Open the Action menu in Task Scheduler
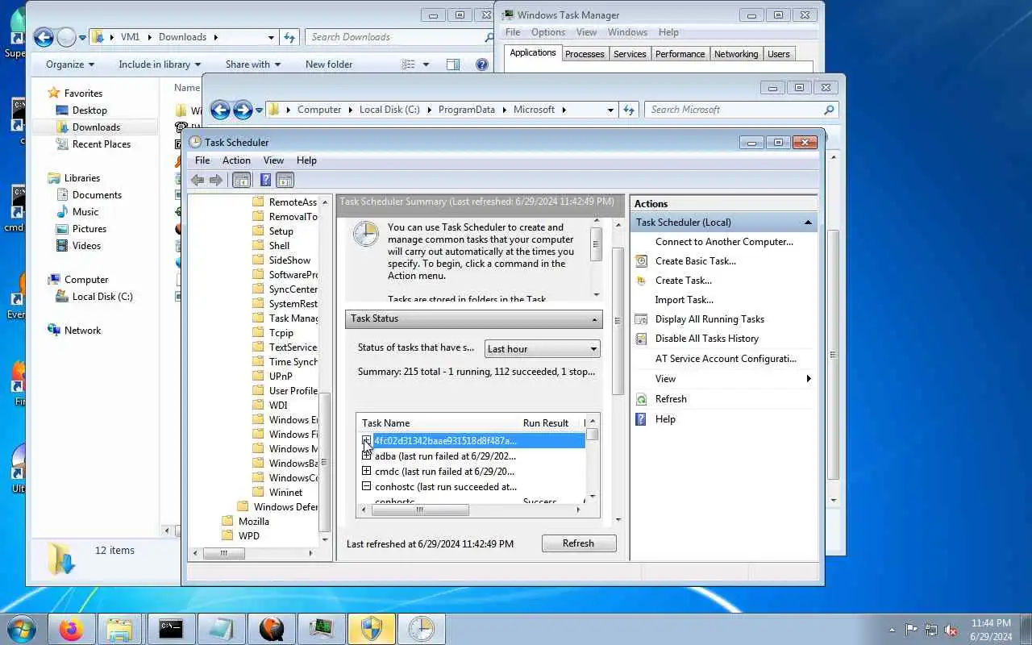 236,160
